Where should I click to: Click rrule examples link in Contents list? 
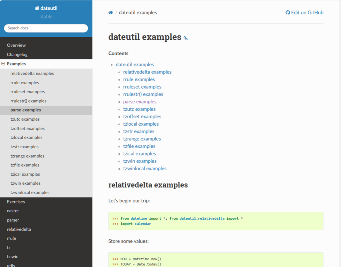coord(139,79)
